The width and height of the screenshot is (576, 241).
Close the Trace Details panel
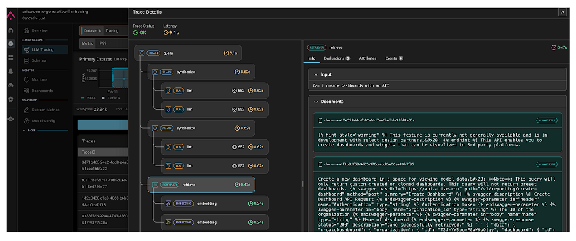tap(562, 12)
